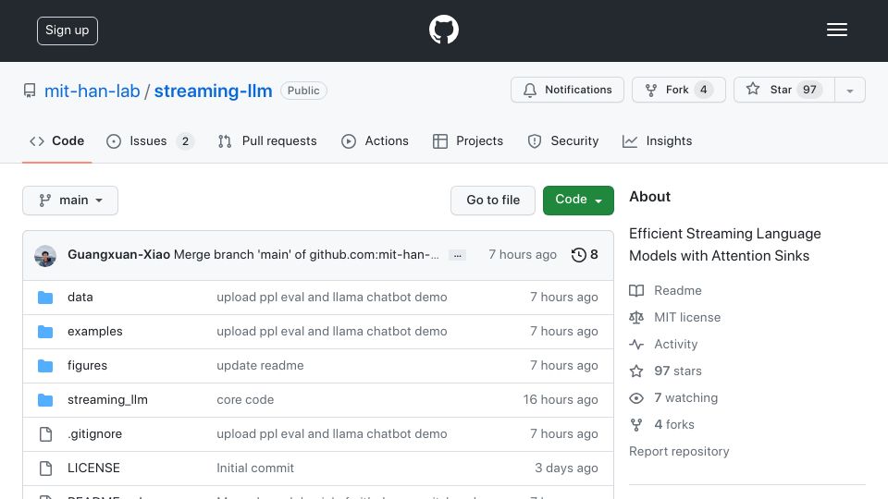This screenshot has width=888, height=499.
Task: Click the GitHub Octocat logo
Action: point(443,30)
